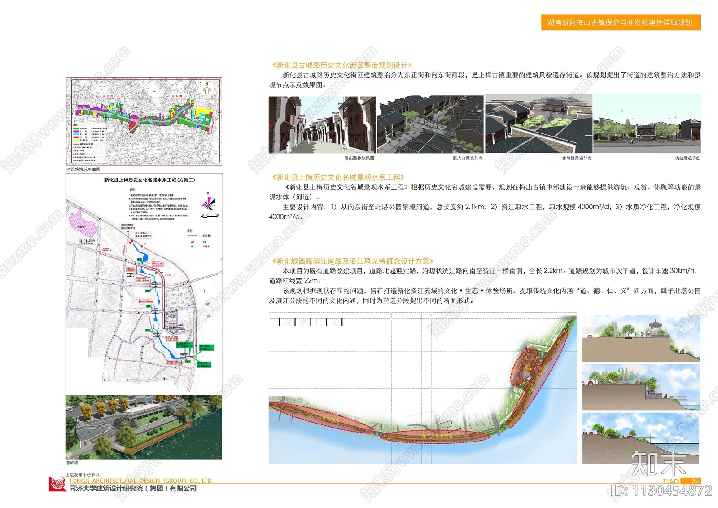Click paragraph beginning 该规划根据现状存在的问题
718x508 pixels.
click(485, 296)
